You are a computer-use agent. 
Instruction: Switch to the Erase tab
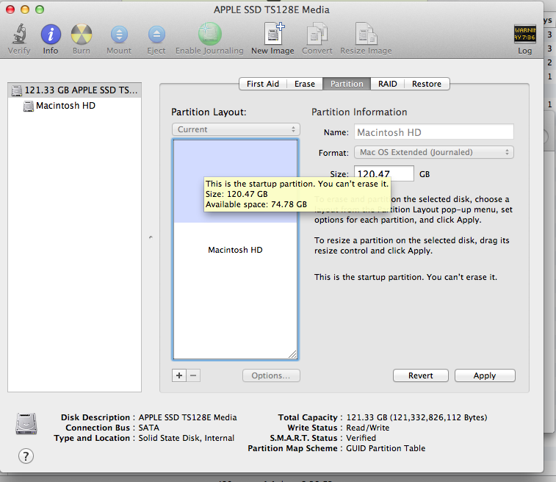[x=305, y=84]
